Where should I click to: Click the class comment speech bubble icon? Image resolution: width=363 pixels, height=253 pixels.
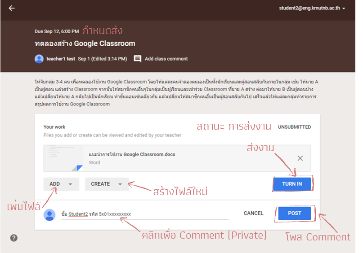138,59
